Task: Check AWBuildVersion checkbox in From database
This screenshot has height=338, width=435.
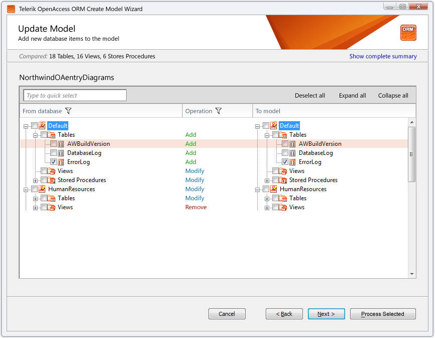Action: 54,143
